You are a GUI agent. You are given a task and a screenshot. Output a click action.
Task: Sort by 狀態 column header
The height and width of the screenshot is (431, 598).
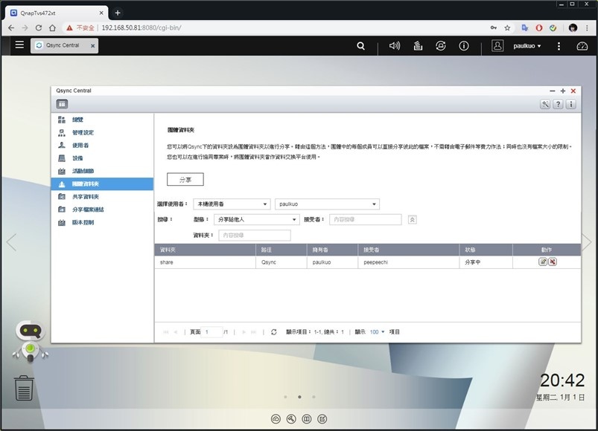point(486,250)
